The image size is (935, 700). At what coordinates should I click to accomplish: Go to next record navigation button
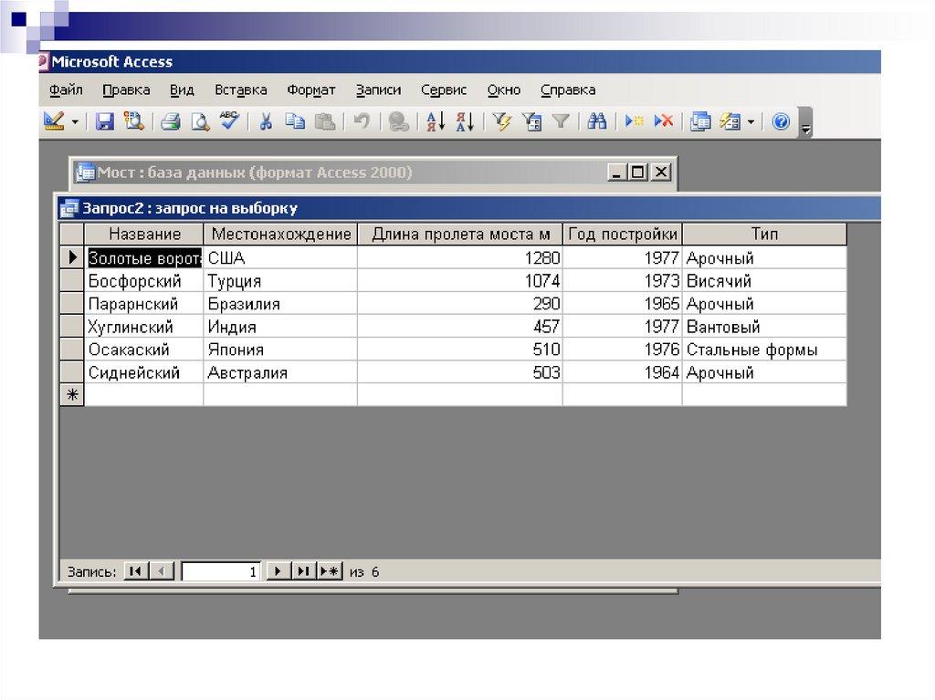tap(277, 571)
